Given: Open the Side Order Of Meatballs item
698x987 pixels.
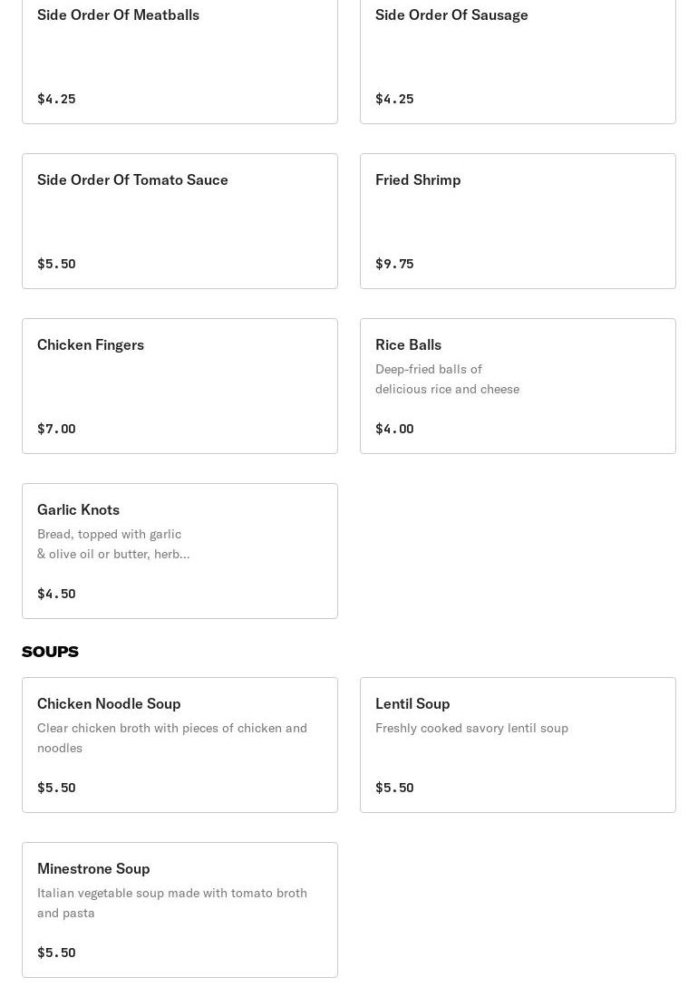Looking at the screenshot, I should coord(179,56).
